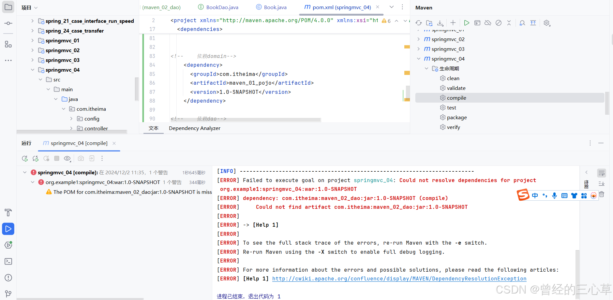Open Project tool window folder icon
Screen dimensions: 613x300
point(8,7)
